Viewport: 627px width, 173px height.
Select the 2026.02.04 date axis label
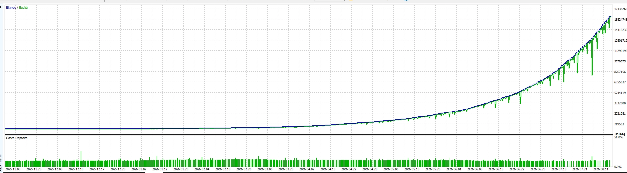[202, 169]
